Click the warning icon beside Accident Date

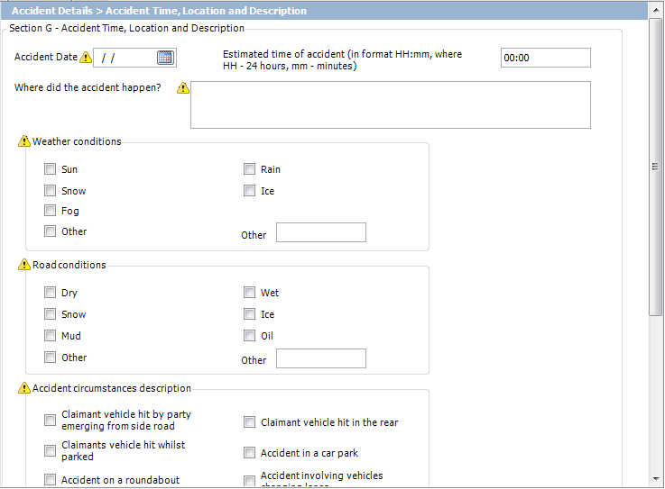(x=86, y=57)
